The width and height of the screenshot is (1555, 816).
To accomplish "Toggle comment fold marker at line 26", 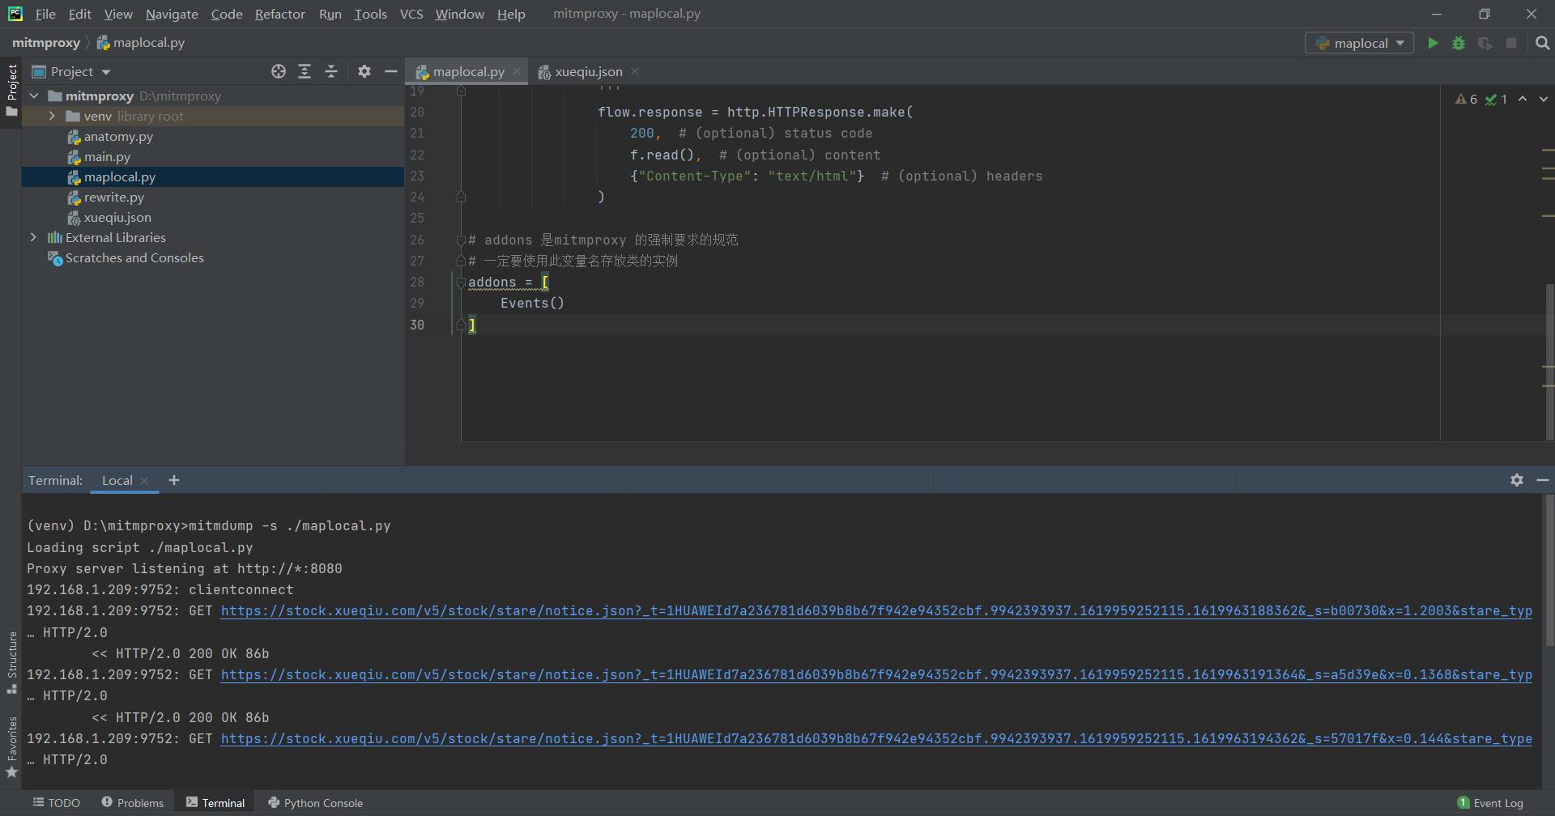I will (461, 240).
